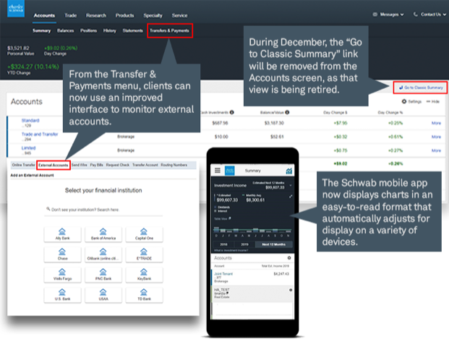Viewport: 449px width, 347px height.
Task: Tap the Schwab logo in mobile app
Action: pos(230,171)
